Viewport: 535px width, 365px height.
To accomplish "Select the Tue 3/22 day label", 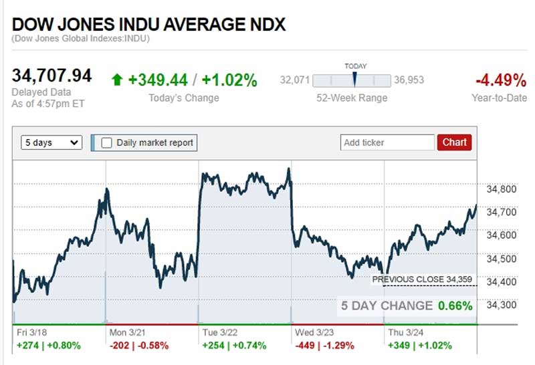I will (219, 332).
